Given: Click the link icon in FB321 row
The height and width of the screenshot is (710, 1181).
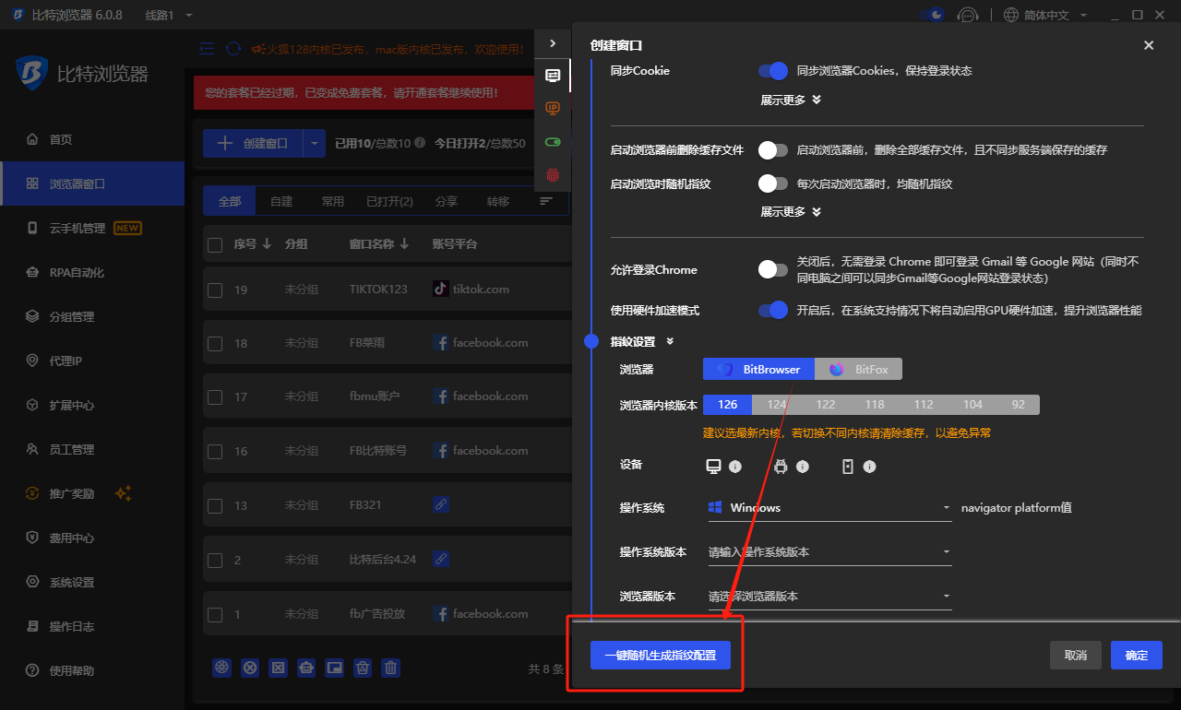Looking at the screenshot, I should 441,504.
